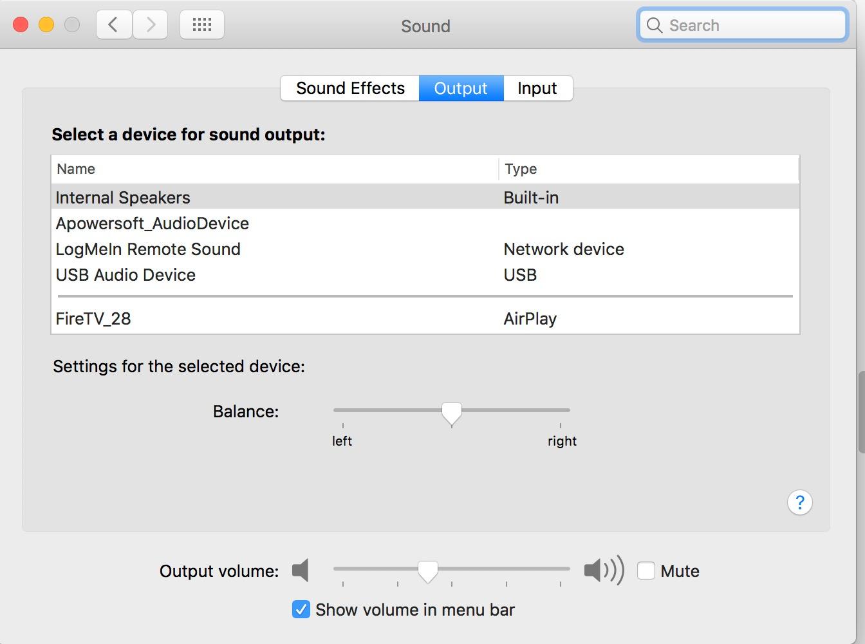Screen dimensions: 865x644
Task: Select LogMeIn Remote Sound device
Action: 148,249
